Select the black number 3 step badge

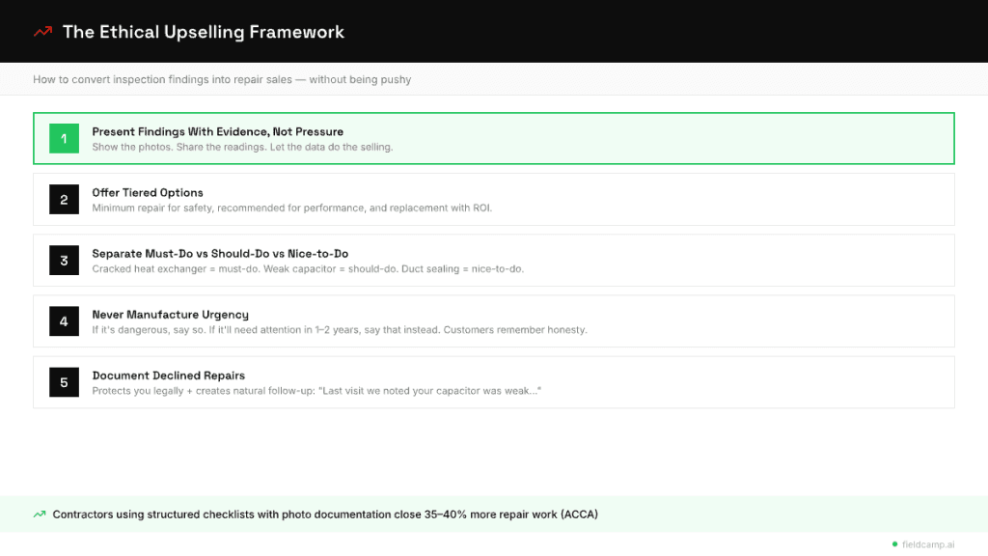(x=64, y=260)
